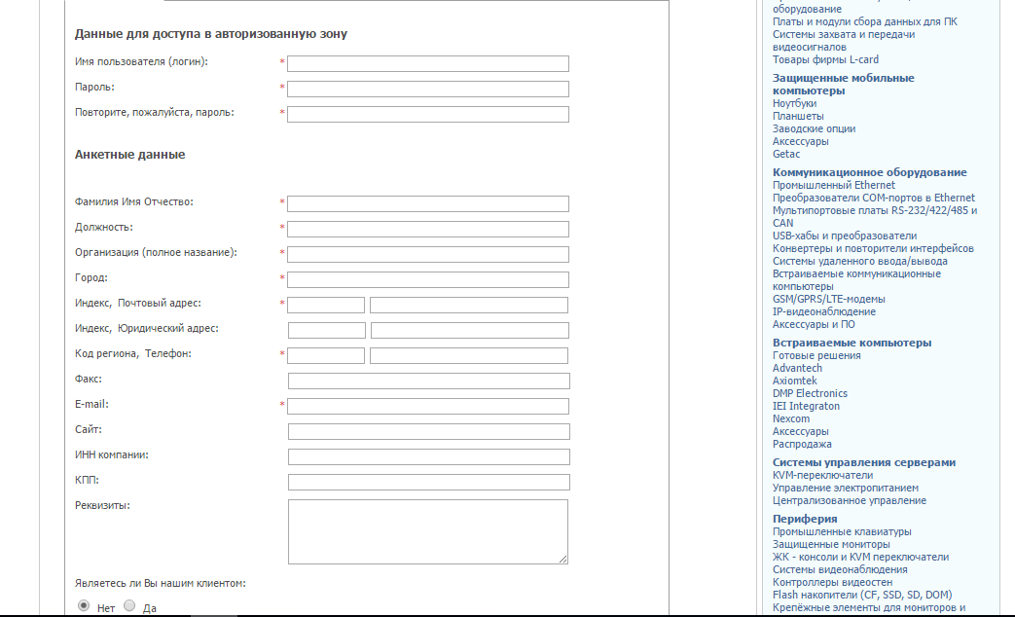1015x617 pixels.
Task: Open Коммуникационное оборудование category
Action: [869, 172]
